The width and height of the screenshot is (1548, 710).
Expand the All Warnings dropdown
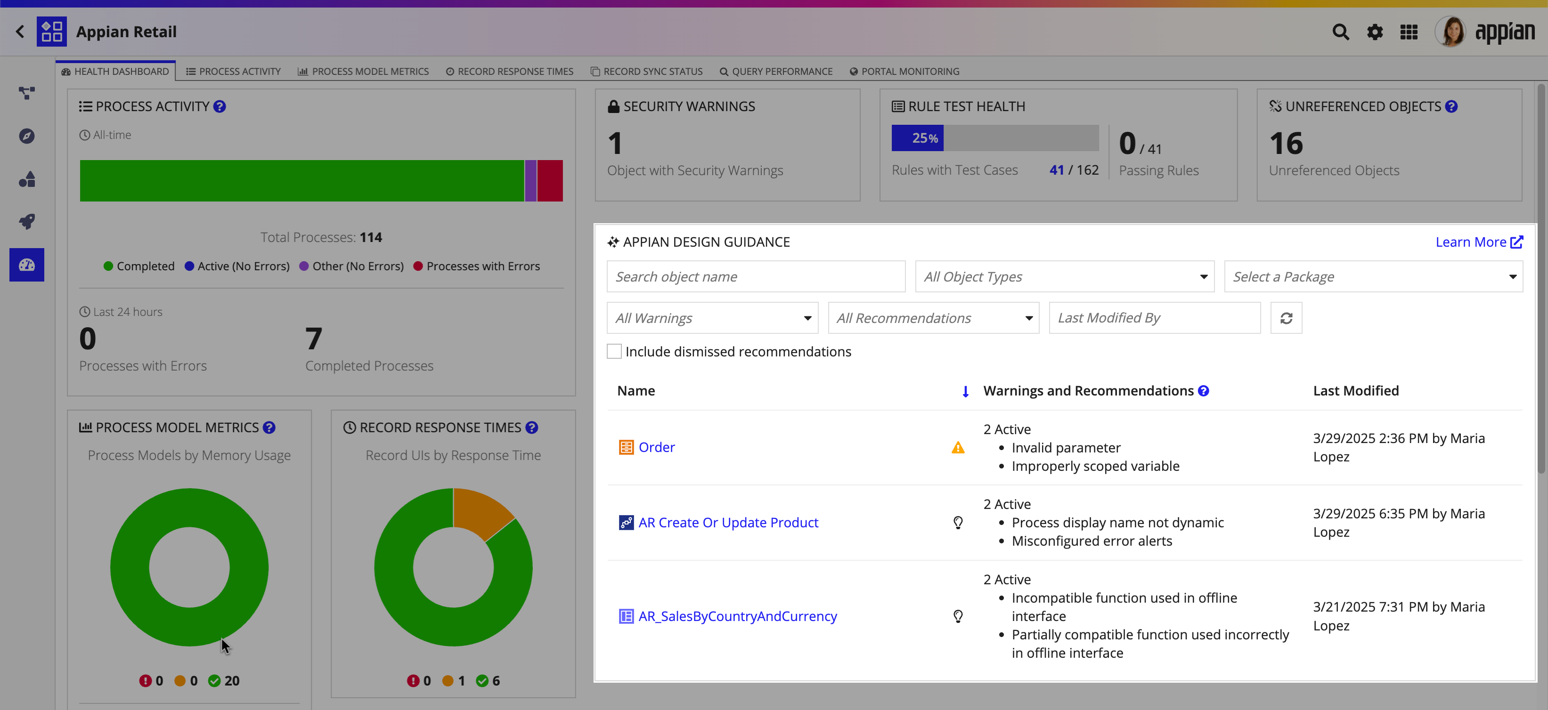tap(712, 318)
